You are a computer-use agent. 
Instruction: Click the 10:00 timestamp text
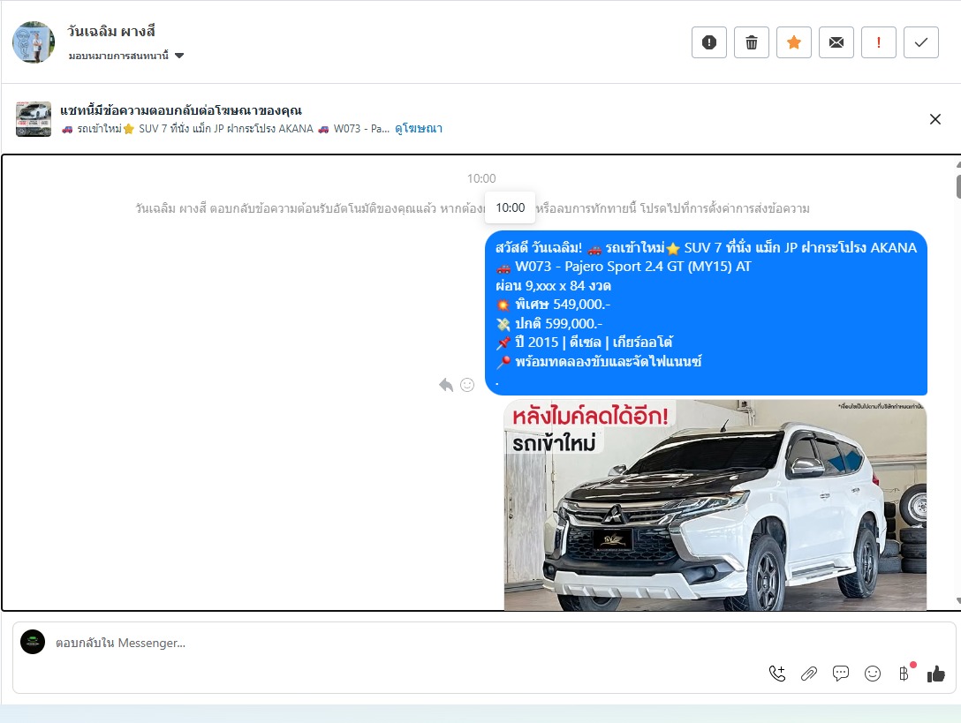tap(481, 178)
